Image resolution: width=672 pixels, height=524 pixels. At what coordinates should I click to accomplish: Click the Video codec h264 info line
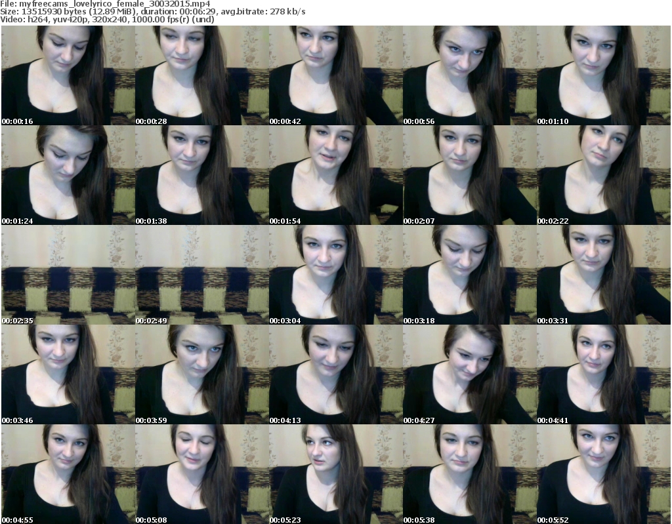click(x=107, y=19)
